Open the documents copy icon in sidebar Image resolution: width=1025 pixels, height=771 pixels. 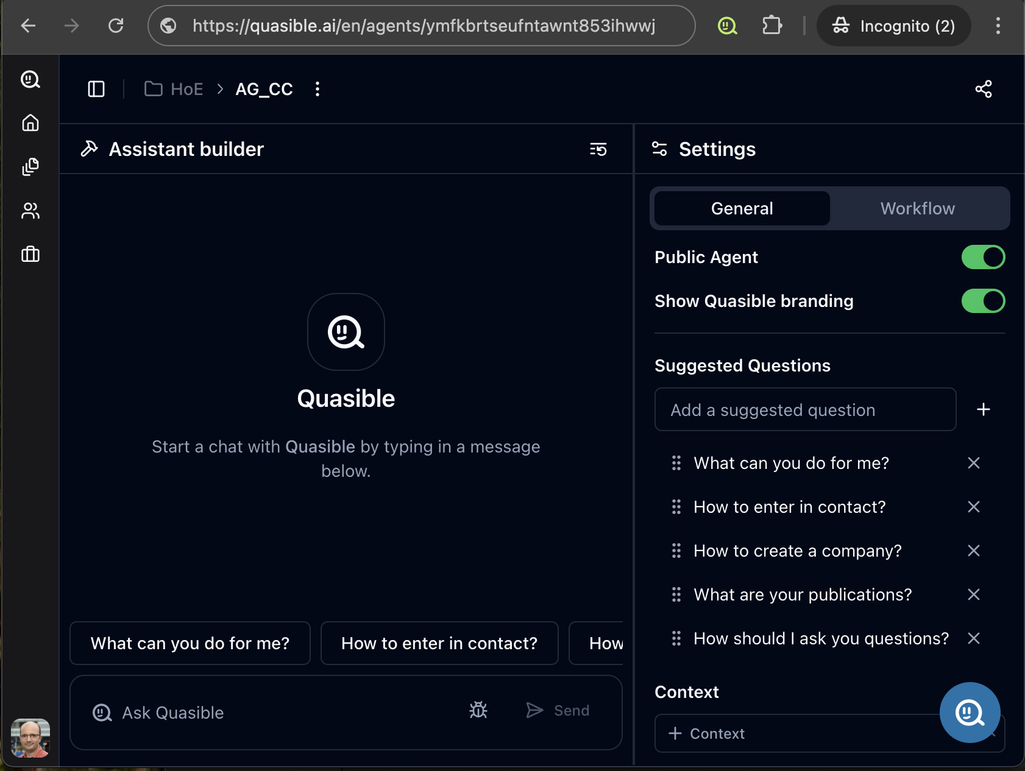[30, 167]
